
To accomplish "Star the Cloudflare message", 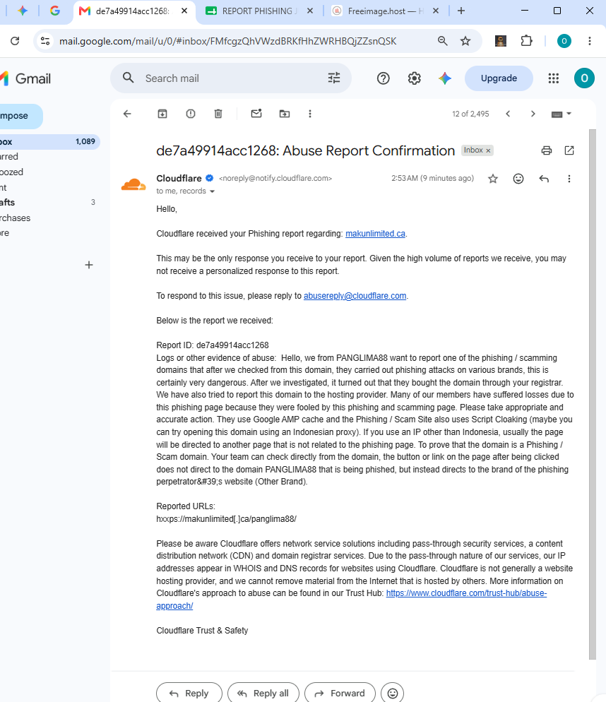I will click(x=493, y=179).
